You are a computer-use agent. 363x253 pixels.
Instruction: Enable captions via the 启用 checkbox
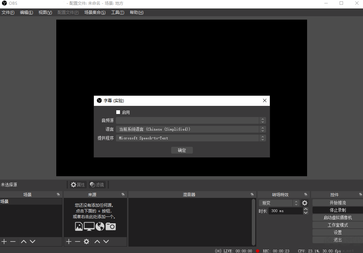[118, 112]
